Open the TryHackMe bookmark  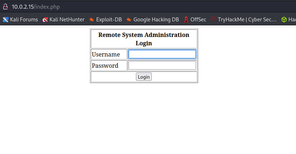[244, 20]
